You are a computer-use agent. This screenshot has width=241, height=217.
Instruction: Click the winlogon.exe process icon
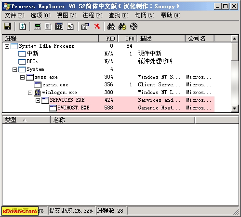tap(38, 93)
